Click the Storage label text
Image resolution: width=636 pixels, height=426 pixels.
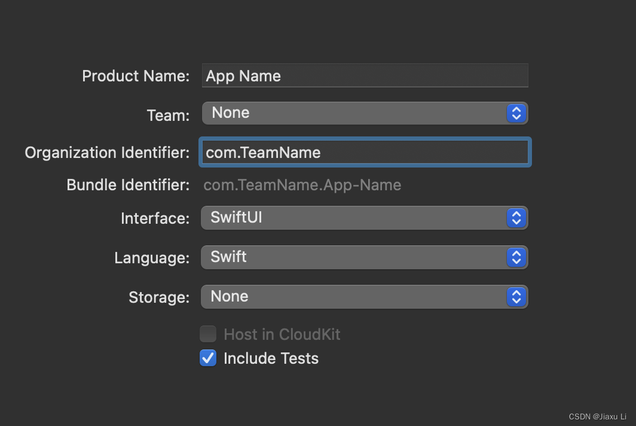point(159,297)
